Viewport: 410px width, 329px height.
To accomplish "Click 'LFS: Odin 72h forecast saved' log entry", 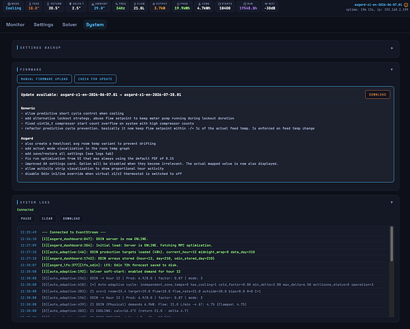I will click(x=110, y=265).
